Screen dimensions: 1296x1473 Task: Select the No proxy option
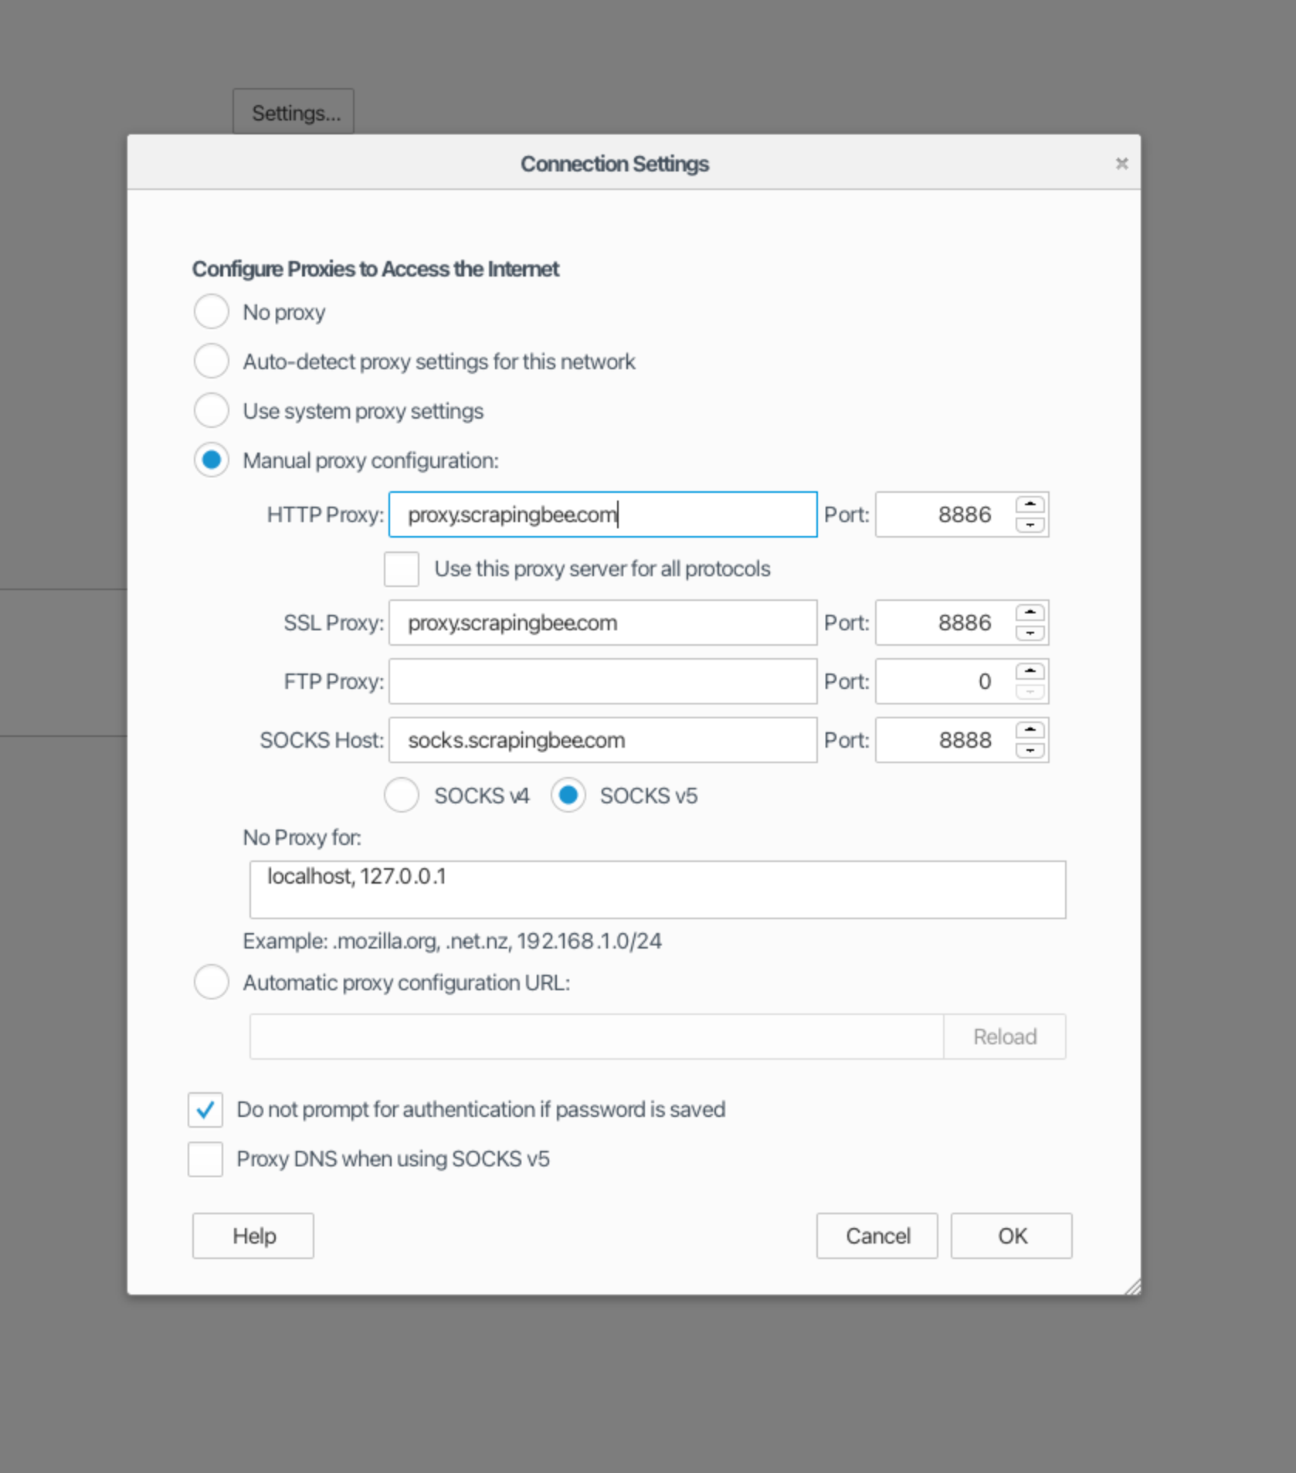(x=212, y=312)
